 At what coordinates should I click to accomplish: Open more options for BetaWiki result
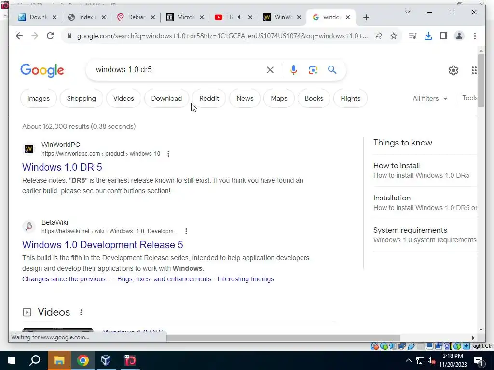[x=186, y=231]
